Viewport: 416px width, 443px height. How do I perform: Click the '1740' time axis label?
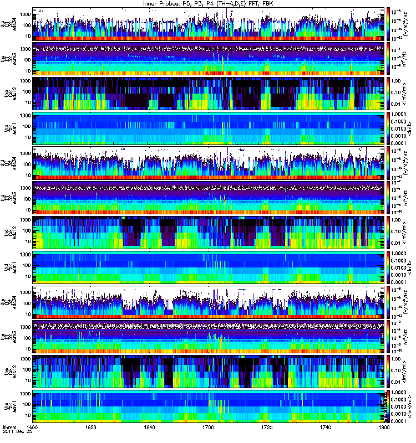pyautogui.click(x=326, y=427)
